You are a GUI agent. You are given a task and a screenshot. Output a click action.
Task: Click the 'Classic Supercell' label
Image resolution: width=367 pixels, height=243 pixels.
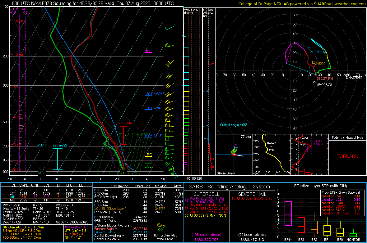pyautogui.click(x=318, y=142)
